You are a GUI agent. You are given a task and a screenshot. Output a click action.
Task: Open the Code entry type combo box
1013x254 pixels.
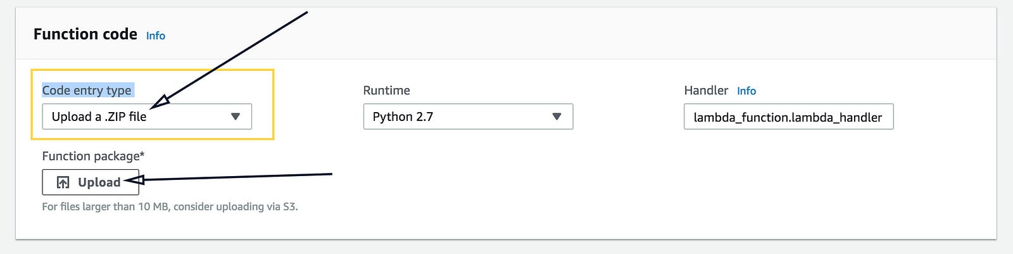(x=147, y=117)
